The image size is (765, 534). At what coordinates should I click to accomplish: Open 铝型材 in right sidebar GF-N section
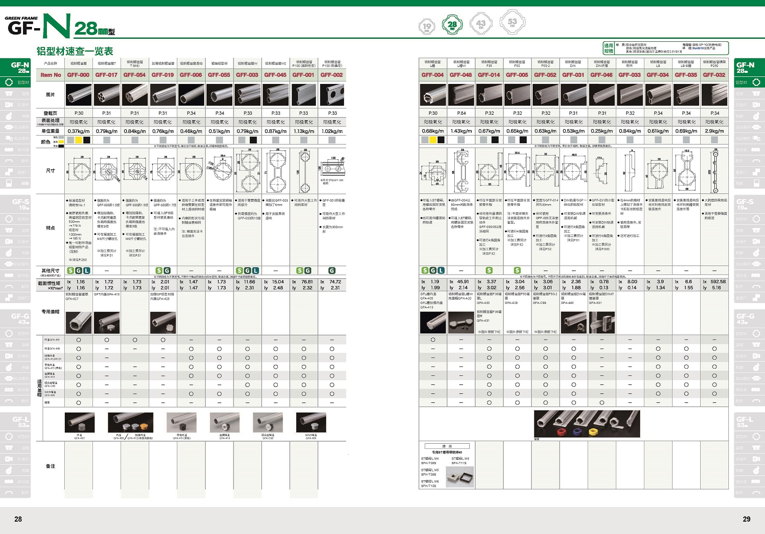click(750, 82)
